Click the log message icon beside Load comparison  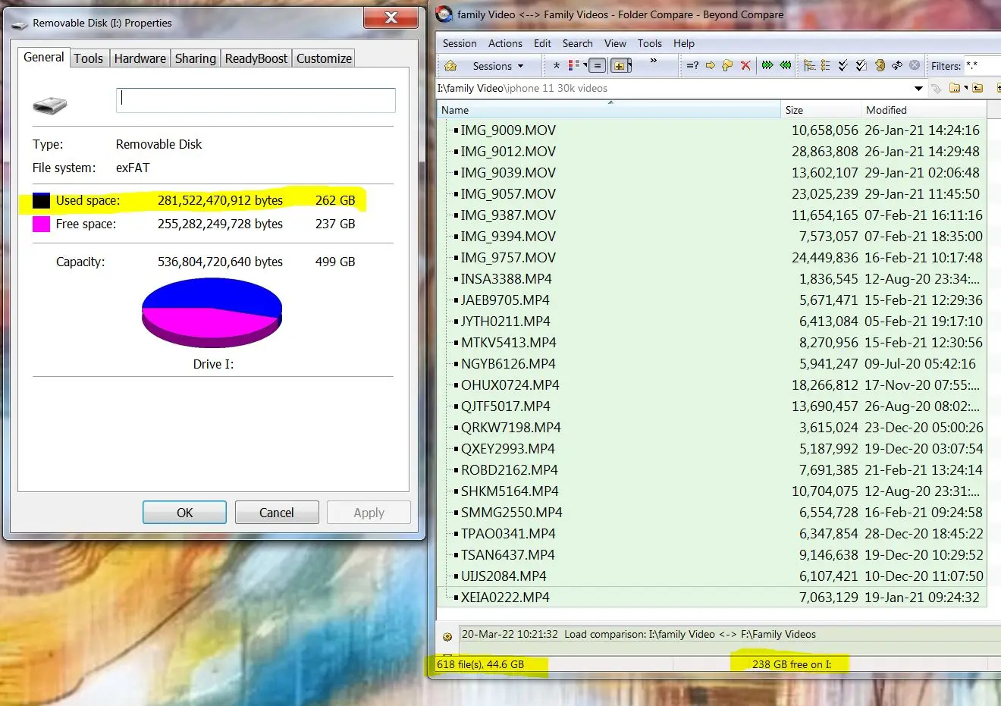pos(447,636)
